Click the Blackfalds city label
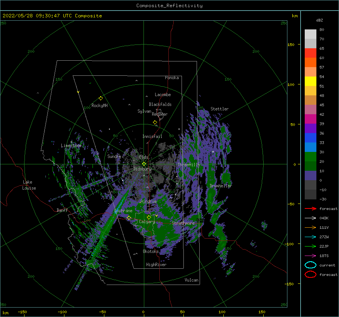This screenshot has width=339, height=317. [x=160, y=104]
